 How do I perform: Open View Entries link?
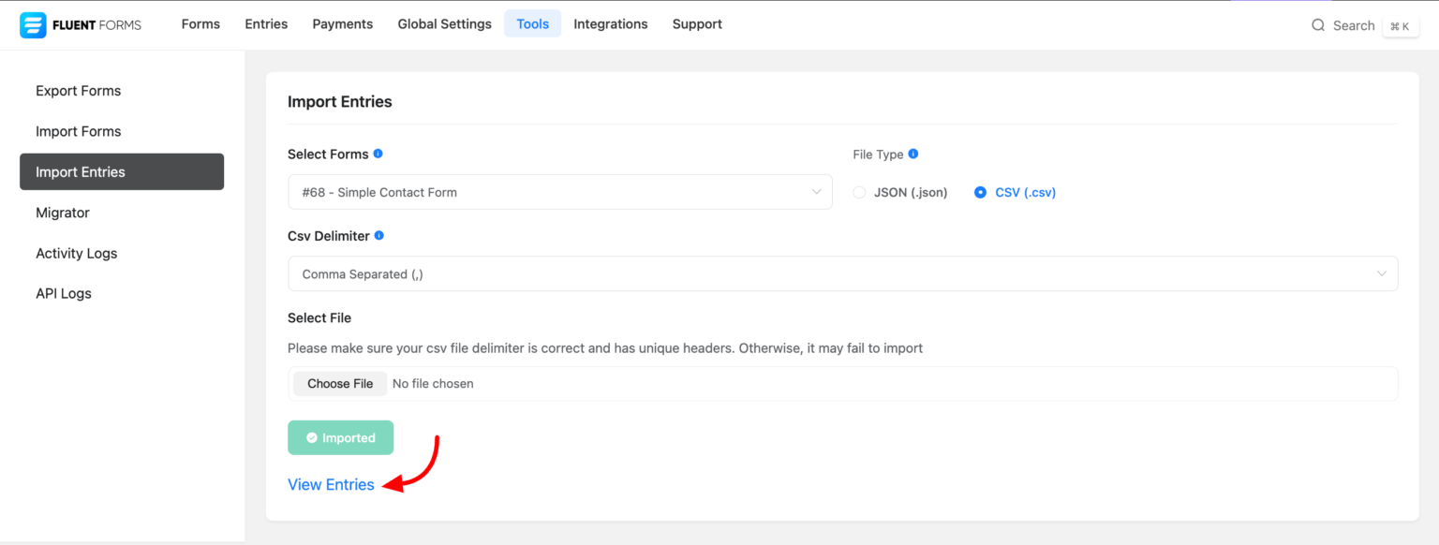pyautogui.click(x=331, y=484)
